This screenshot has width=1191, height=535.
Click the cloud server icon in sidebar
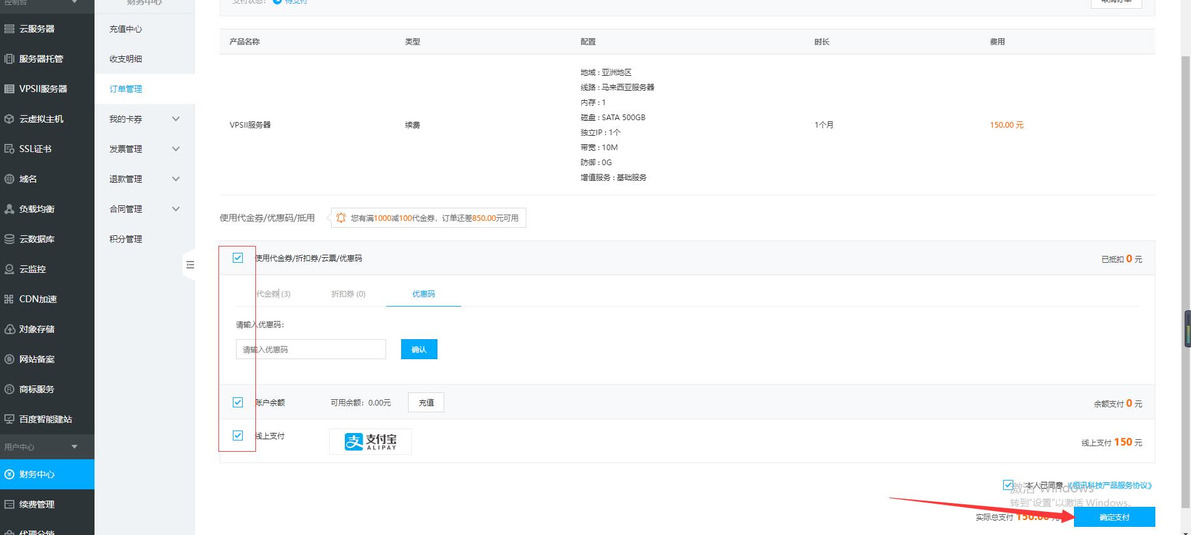point(9,29)
